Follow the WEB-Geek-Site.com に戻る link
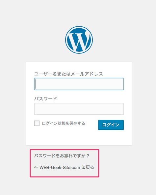 point(64,167)
